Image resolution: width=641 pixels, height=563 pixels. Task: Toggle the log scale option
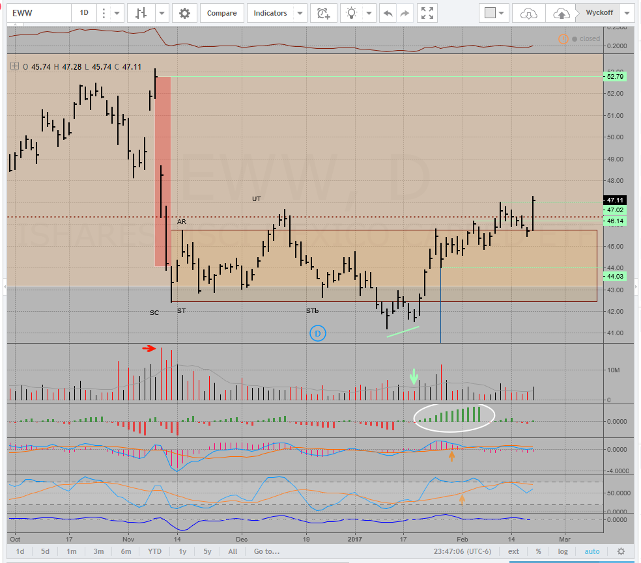coord(562,551)
